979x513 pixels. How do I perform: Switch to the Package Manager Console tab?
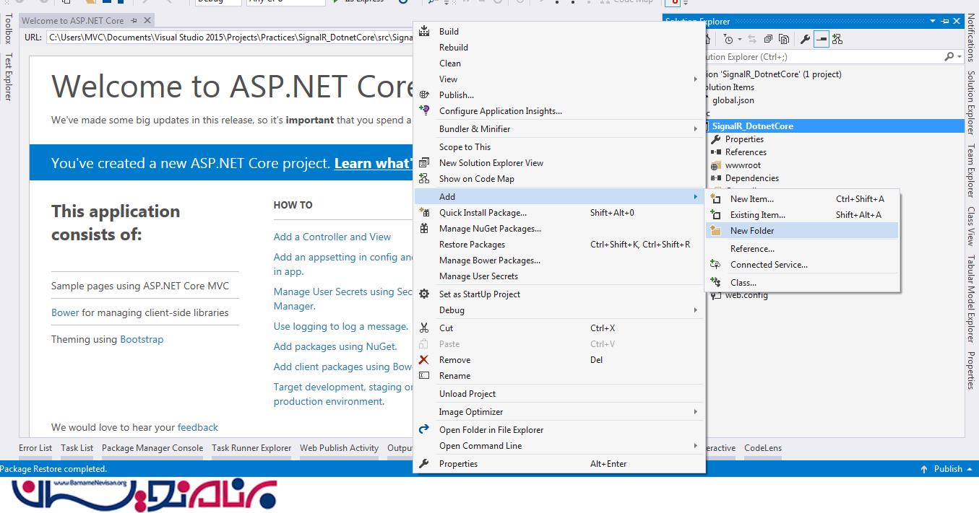coord(152,448)
